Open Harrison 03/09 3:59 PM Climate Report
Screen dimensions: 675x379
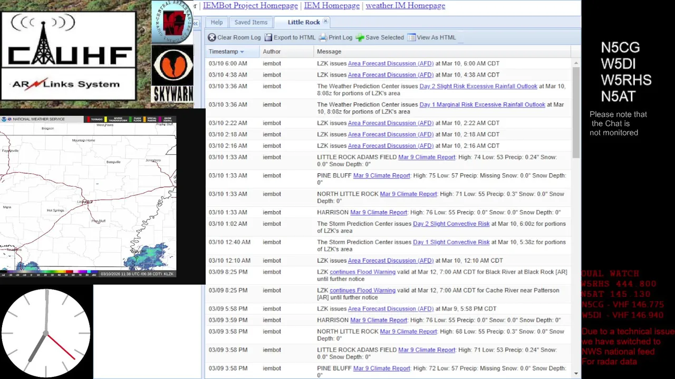coord(379,320)
